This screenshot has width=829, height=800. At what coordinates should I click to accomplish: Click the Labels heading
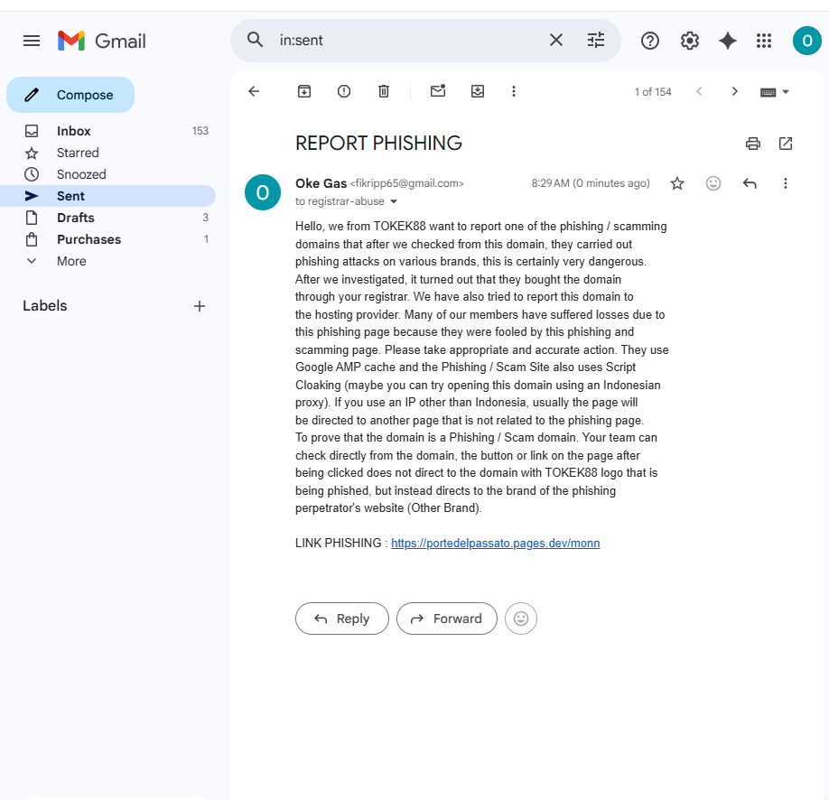point(45,305)
